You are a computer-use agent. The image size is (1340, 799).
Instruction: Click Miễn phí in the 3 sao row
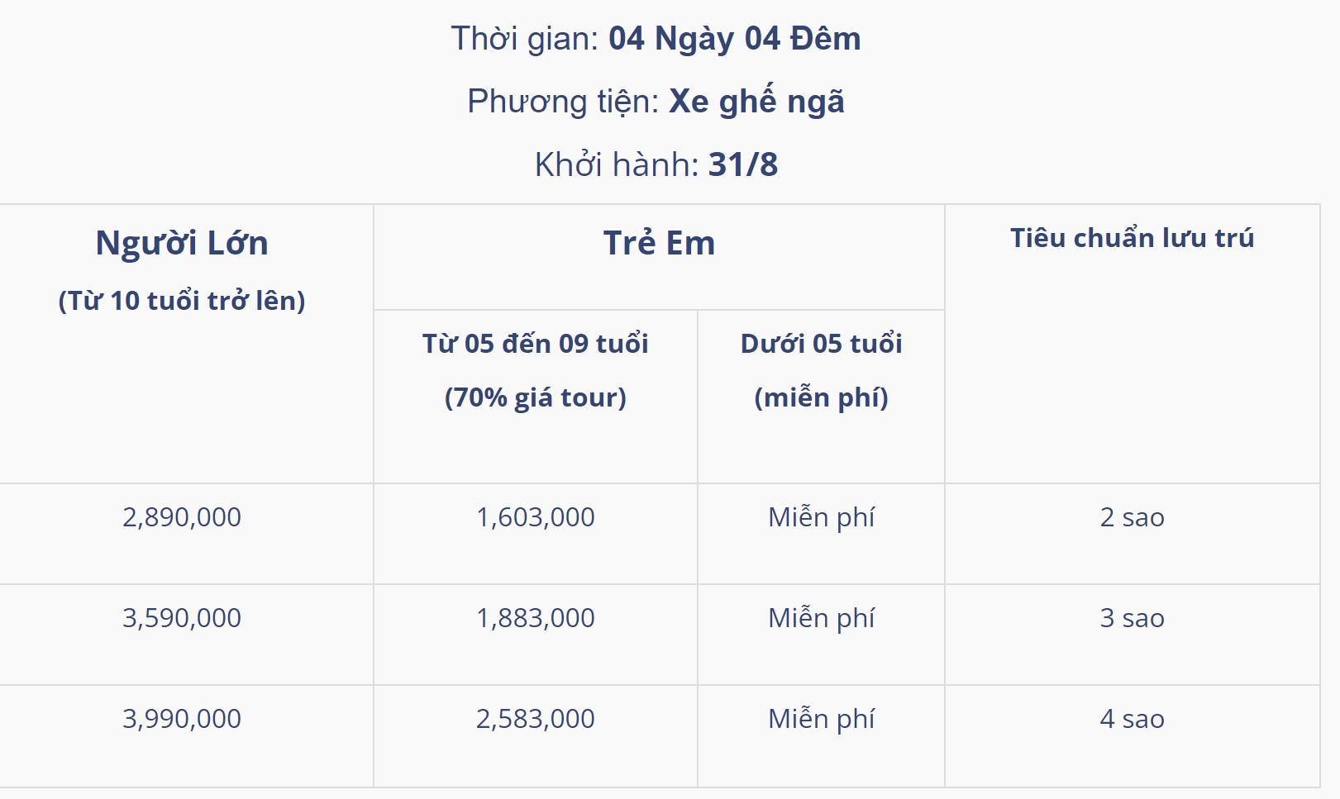tap(821, 618)
